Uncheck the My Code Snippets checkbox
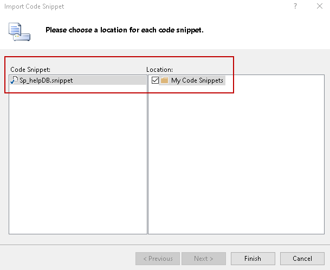330x270 pixels. point(156,80)
